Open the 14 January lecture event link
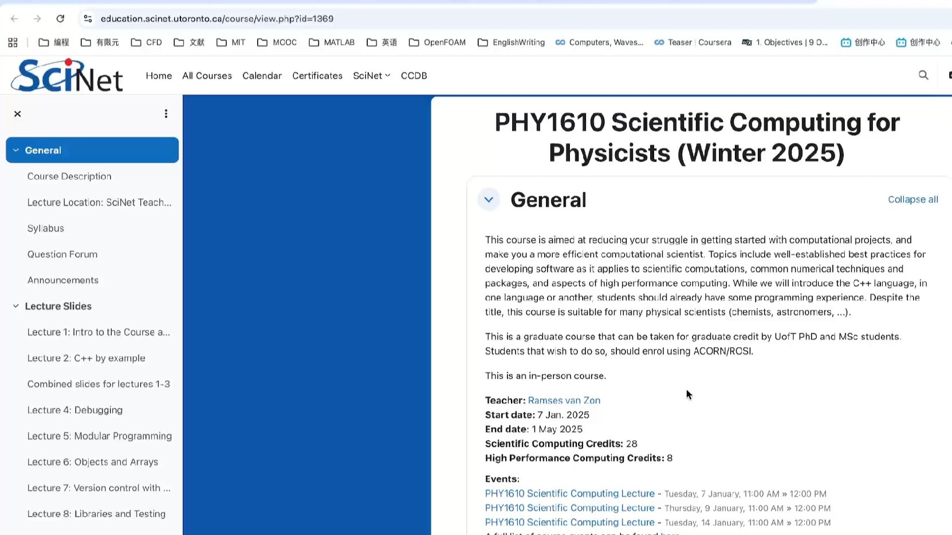 (570, 522)
